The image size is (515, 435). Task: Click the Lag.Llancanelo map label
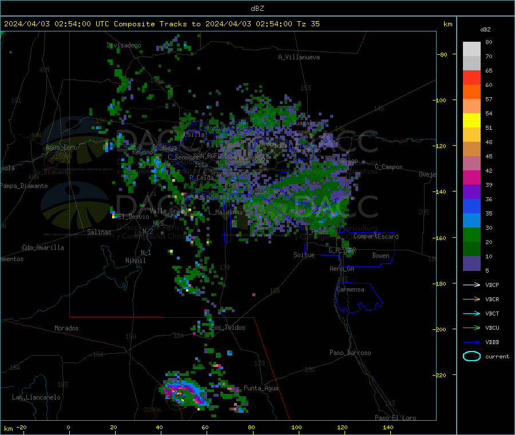(x=37, y=397)
